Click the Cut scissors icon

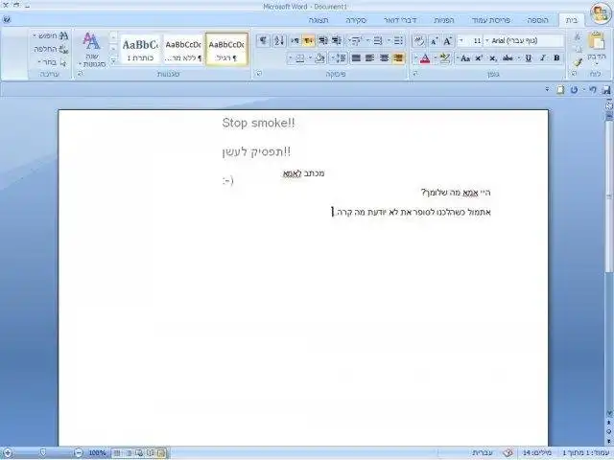[x=578, y=37]
